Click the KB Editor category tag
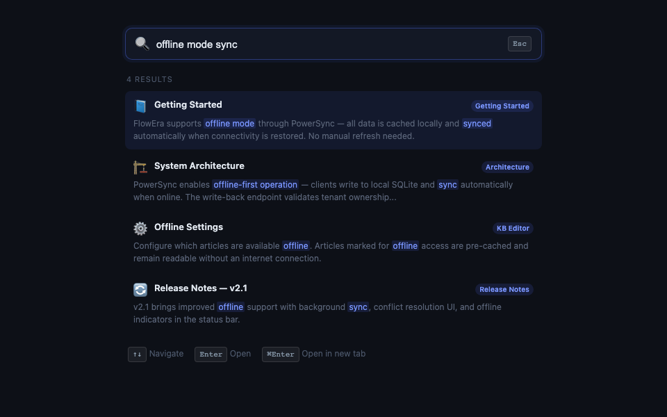This screenshot has height=417, width=667. (513, 229)
